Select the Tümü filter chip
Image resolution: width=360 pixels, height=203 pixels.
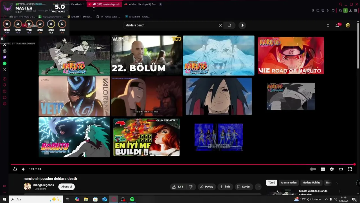click(272, 183)
